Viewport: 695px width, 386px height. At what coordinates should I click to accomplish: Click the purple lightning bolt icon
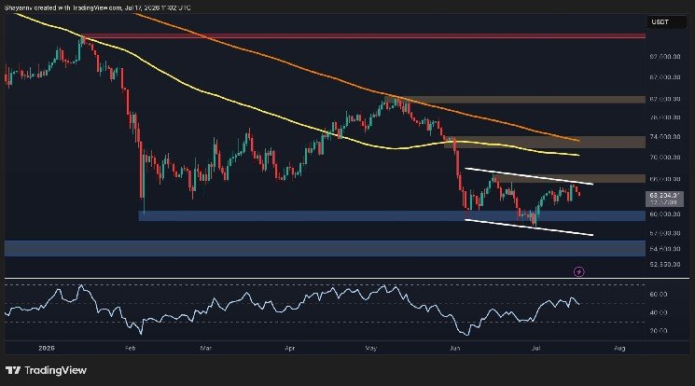[579, 271]
